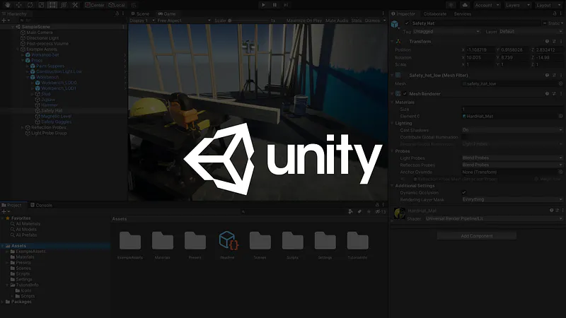Open the Tag Untagged dropdown
The height and width of the screenshot is (318, 566).
tap(446, 31)
